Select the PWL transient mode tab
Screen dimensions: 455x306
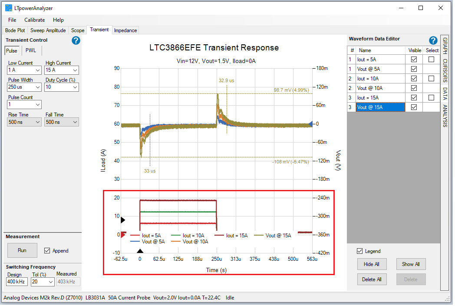pos(31,50)
